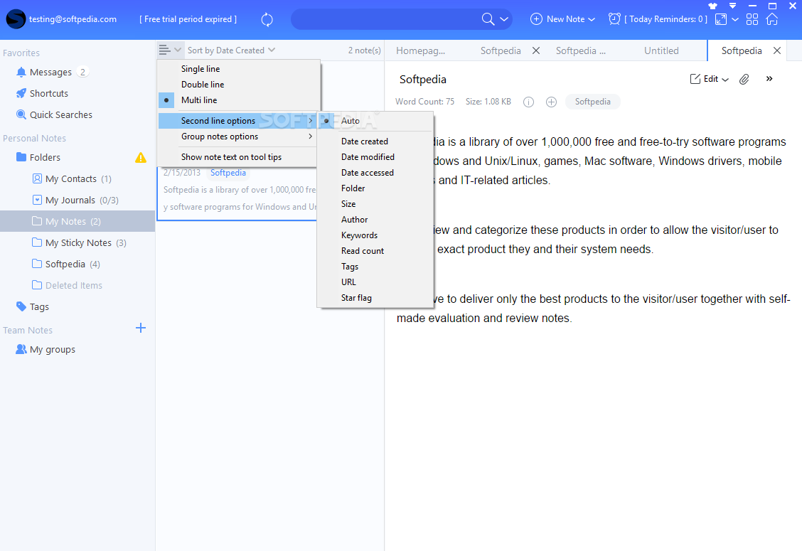Screen dimensions: 802x551
Task: Click the expand view icon
Action: click(x=721, y=19)
